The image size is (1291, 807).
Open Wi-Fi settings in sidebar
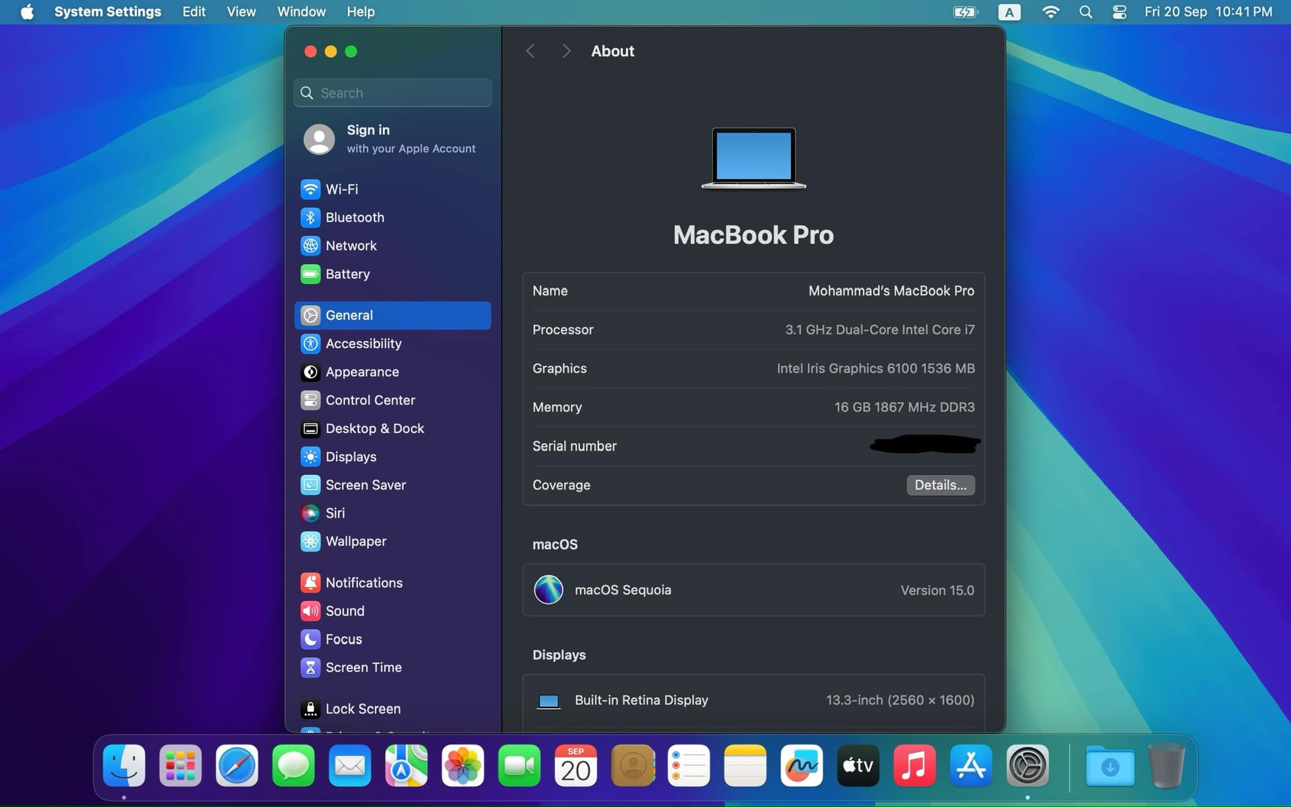coord(392,189)
